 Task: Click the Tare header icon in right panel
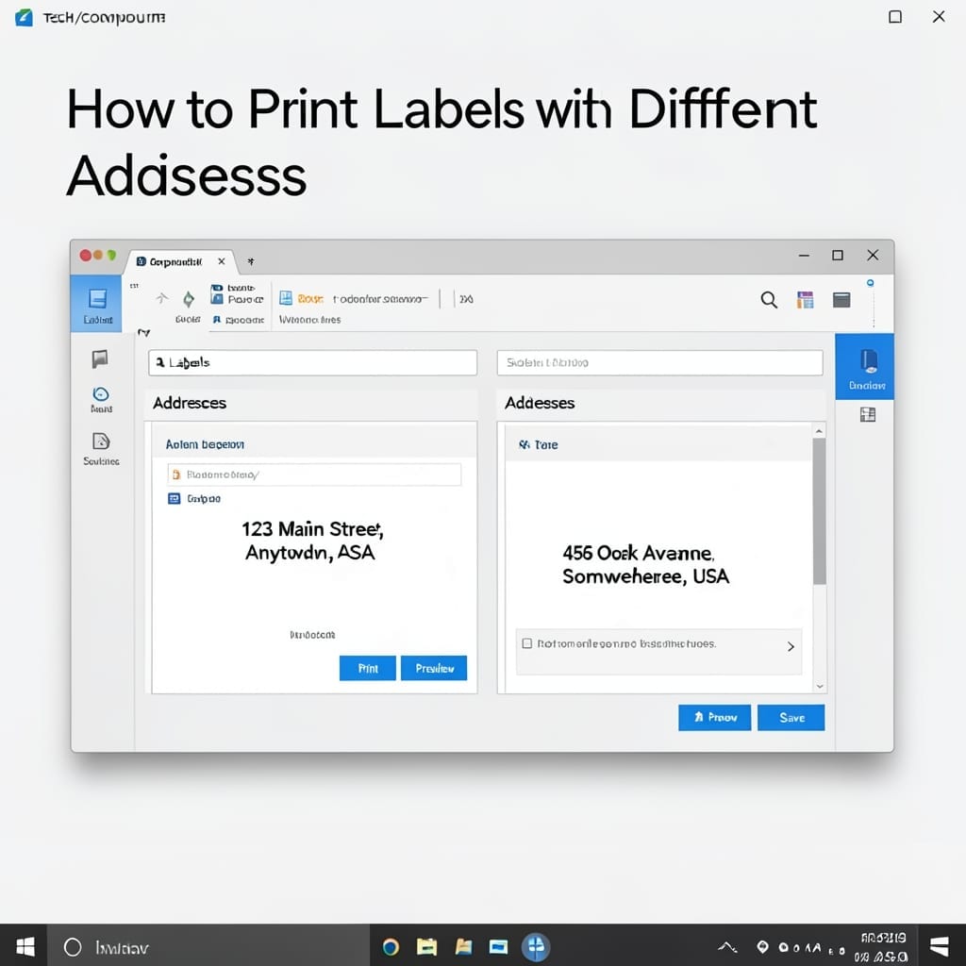(x=525, y=444)
